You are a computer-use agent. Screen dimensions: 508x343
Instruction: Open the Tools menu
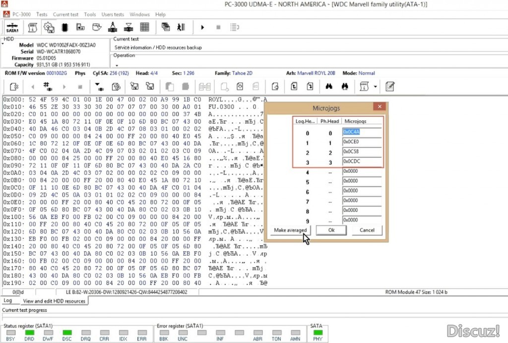pyautogui.click(x=90, y=14)
